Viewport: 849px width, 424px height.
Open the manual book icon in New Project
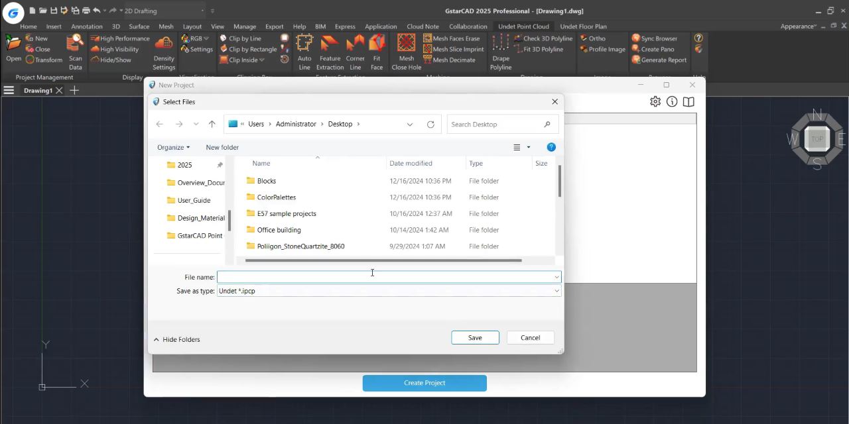coord(689,101)
